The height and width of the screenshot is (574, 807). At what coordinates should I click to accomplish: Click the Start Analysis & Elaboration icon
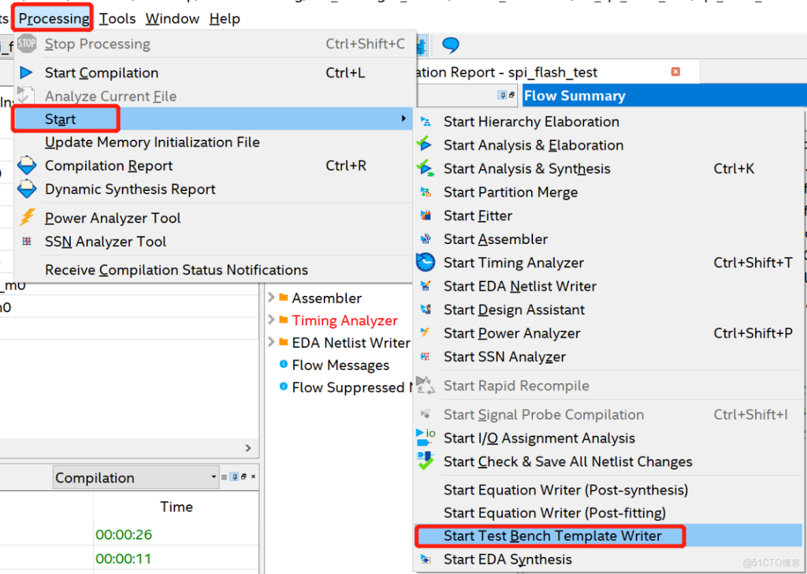(425, 144)
